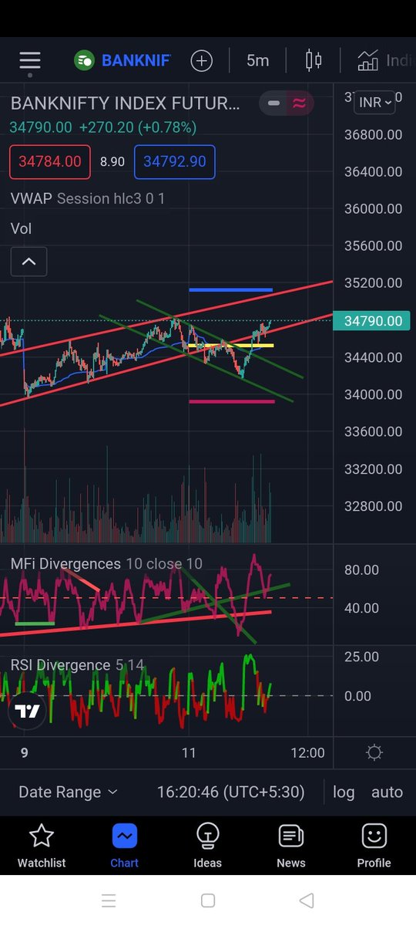The width and height of the screenshot is (416, 926).
Task: Tap the Android home button
Action: pyautogui.click(x=207, y=901)
